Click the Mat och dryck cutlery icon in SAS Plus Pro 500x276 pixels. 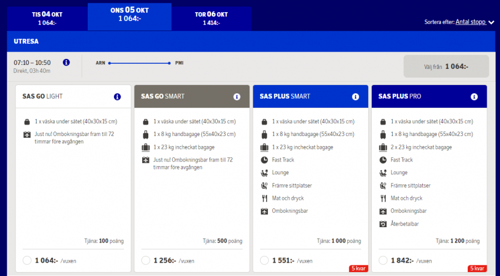pyautogui.click(x=383, y=198)
